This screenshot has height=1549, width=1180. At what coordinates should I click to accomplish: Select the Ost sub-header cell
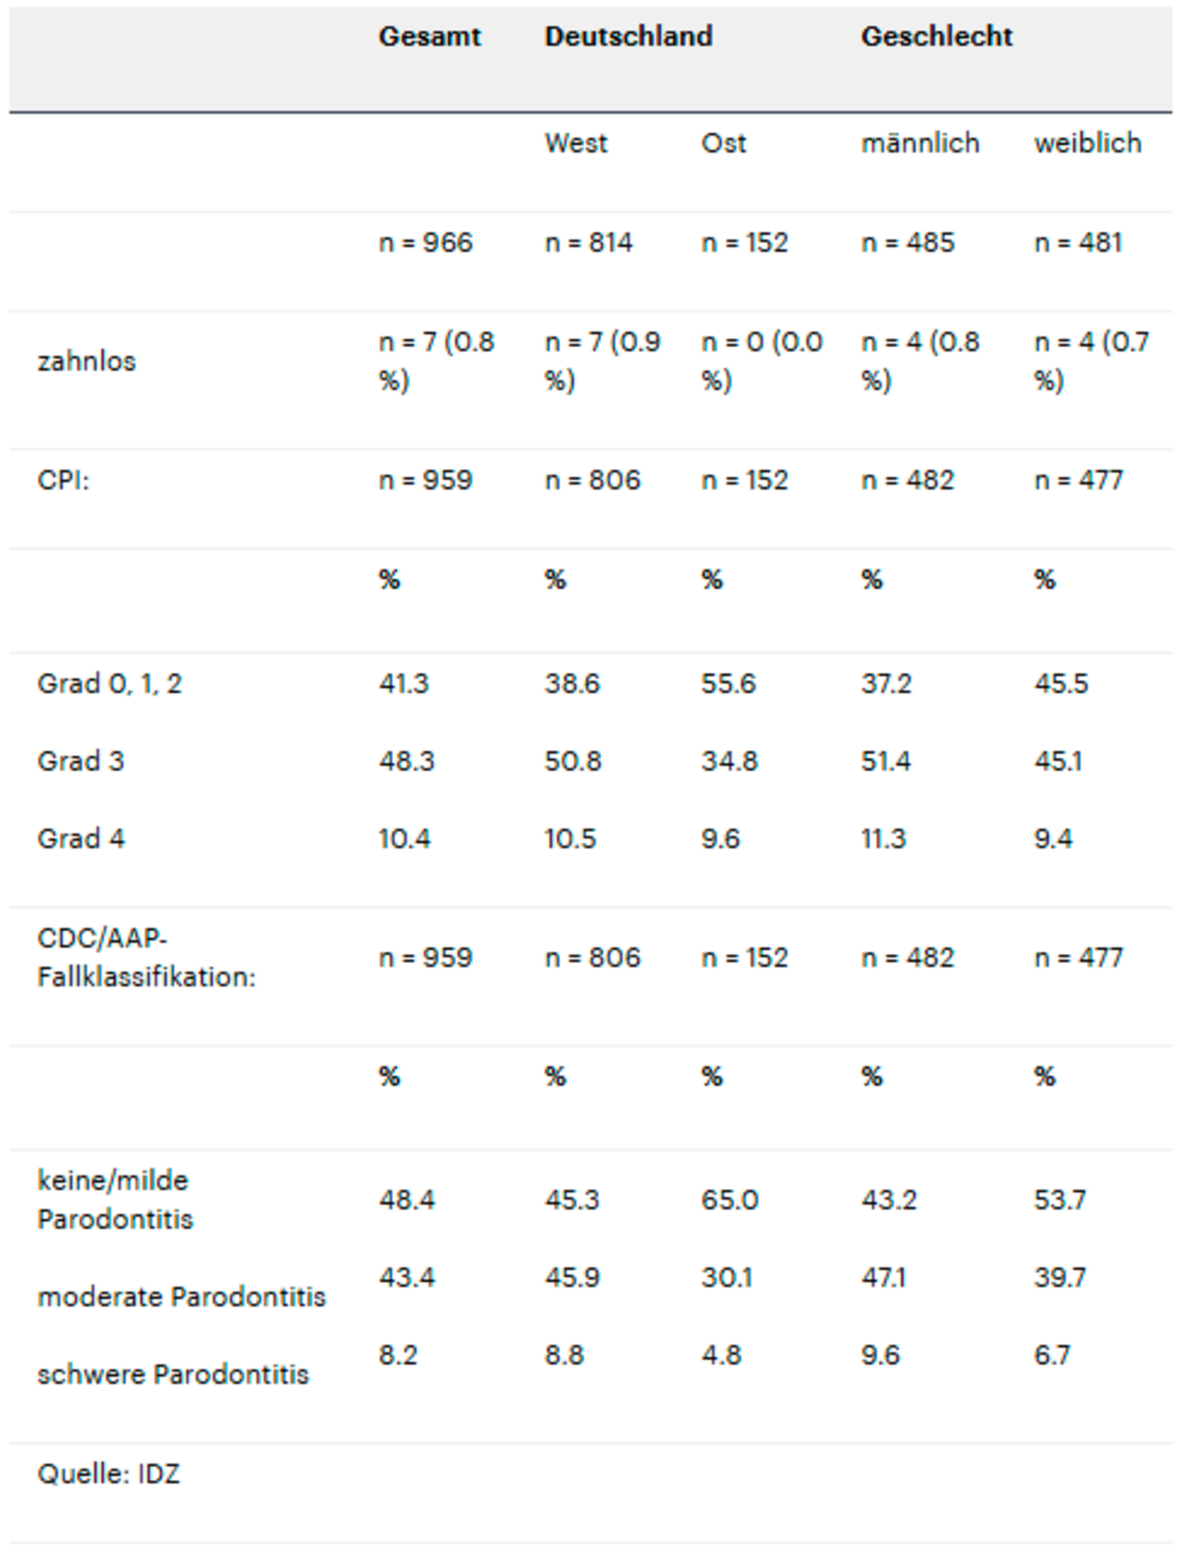[x=723, y=144]
